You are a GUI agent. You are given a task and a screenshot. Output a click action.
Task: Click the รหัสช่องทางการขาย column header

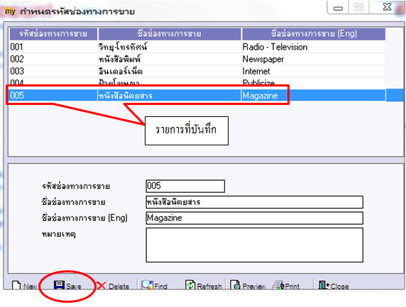pos(53,34)
